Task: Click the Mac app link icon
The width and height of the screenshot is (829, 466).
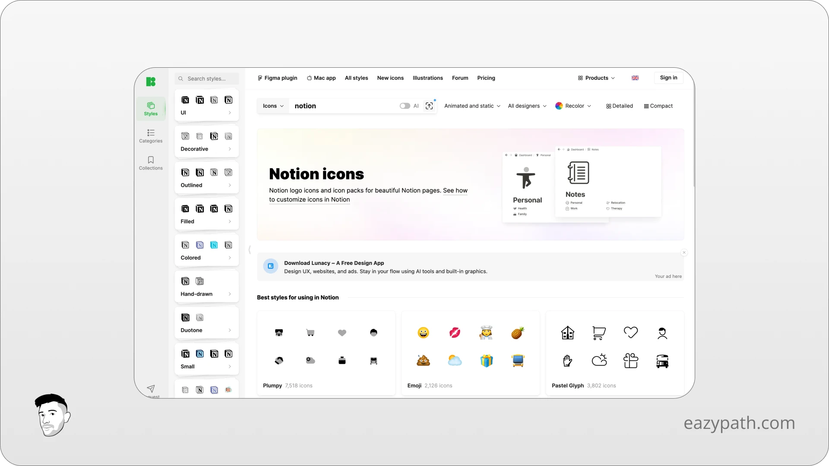Action: [310, 78]
